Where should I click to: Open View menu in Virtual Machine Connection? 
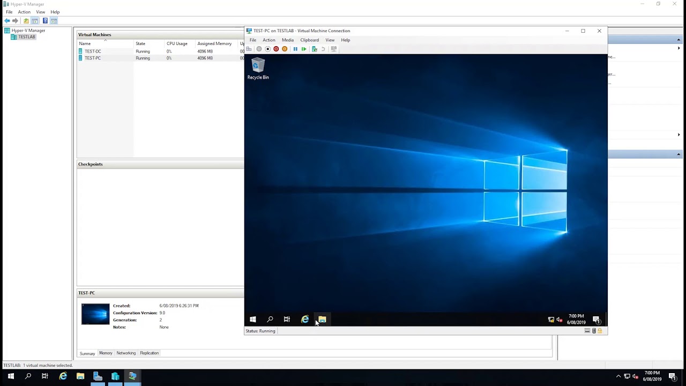330,40
